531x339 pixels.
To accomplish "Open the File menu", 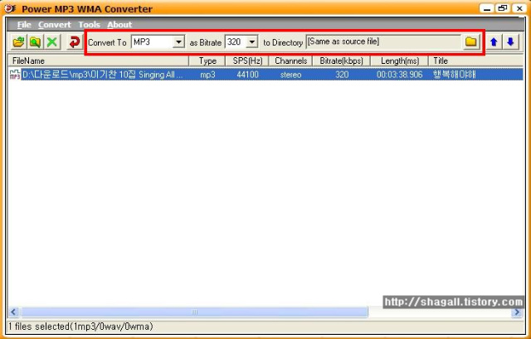I will click(x=24, y=25).
